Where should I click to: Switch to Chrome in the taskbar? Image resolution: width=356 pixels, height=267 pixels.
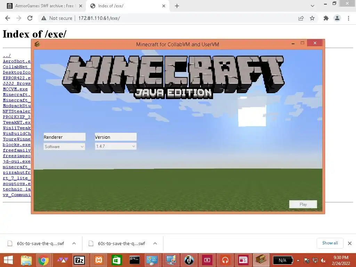pos(43,260)
